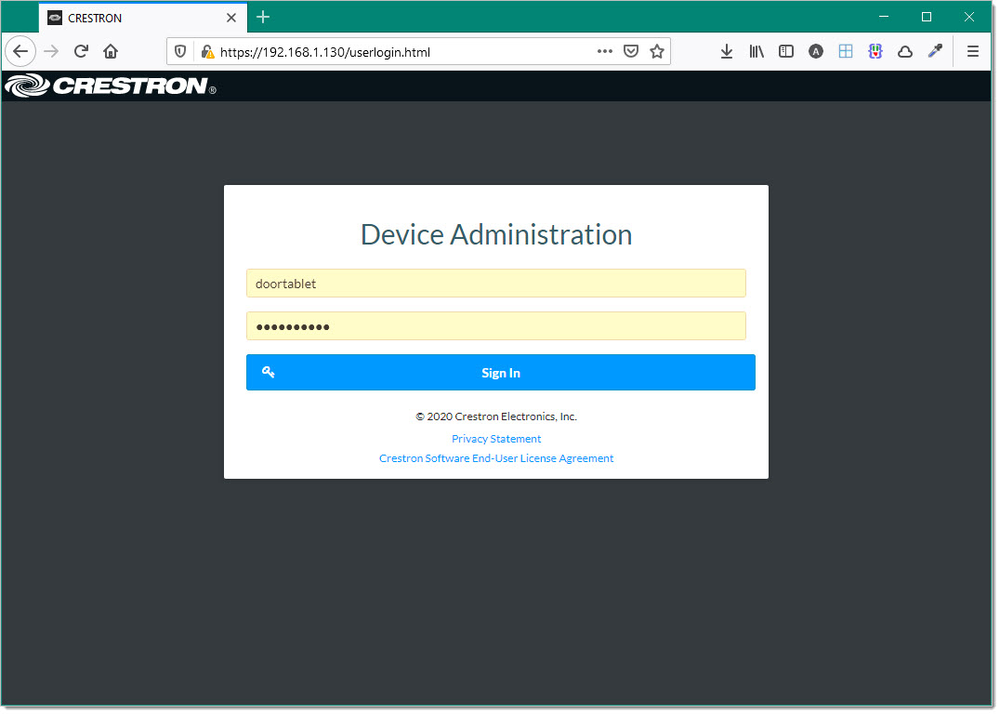Open the tracking protection shield icon

181,52
